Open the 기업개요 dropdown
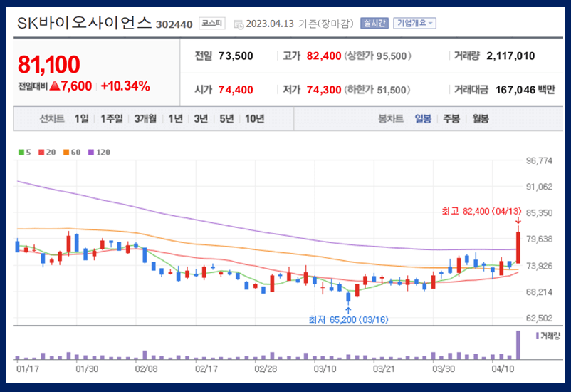 pyautogui.click(x=414, y=24)
